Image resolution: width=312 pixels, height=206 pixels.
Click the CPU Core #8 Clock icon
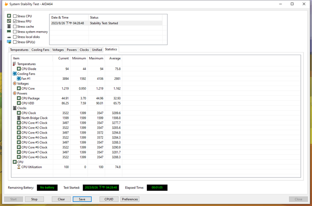(19, 157)
